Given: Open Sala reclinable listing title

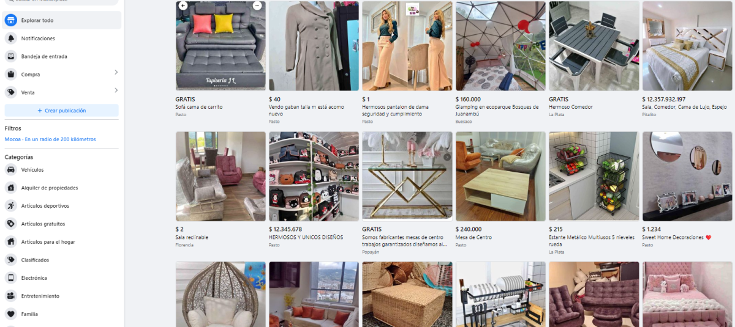Looking at the screenshot, I should coord(192,237).
